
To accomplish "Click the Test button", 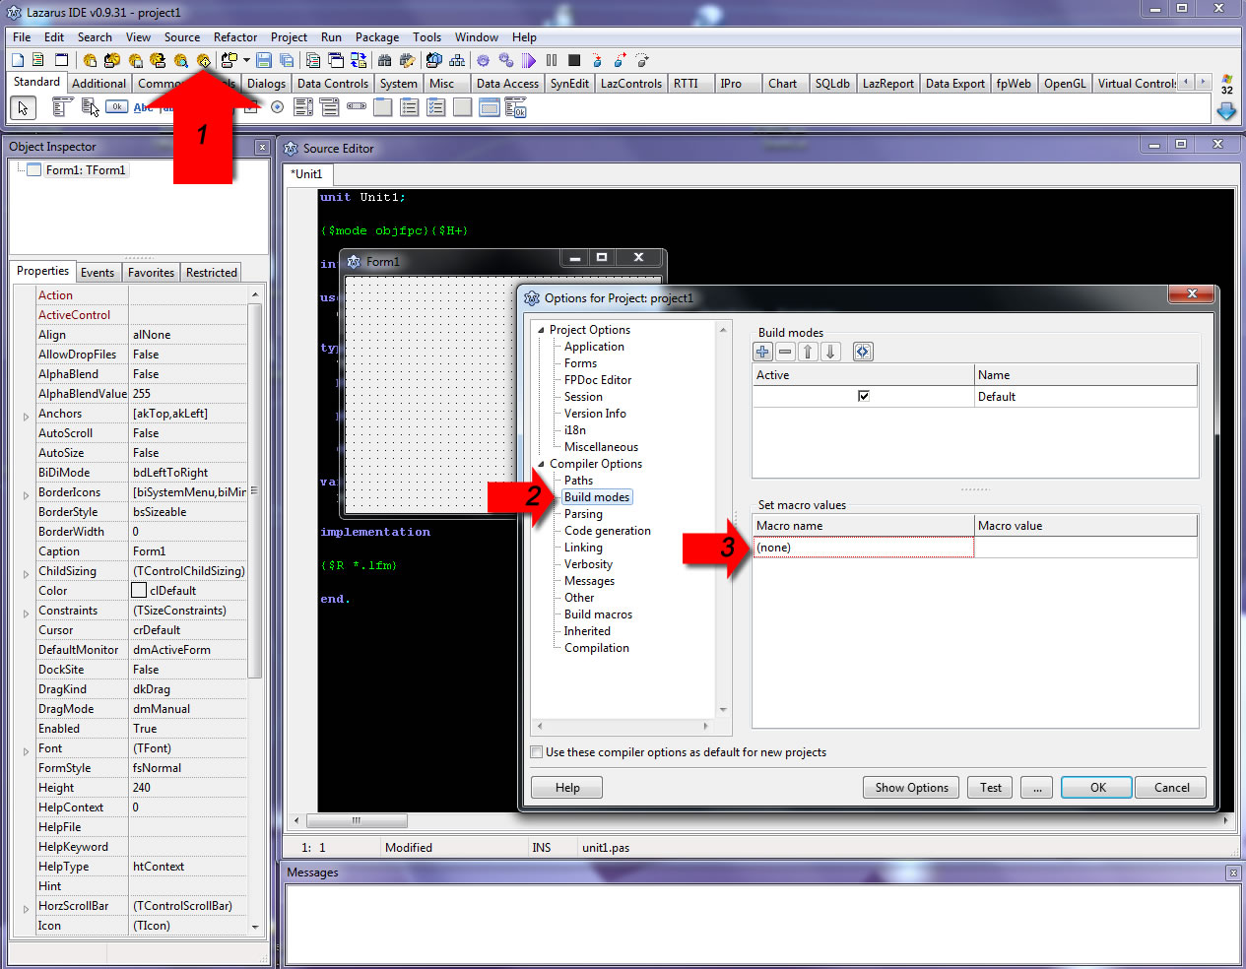I will (x=991, y=788).
